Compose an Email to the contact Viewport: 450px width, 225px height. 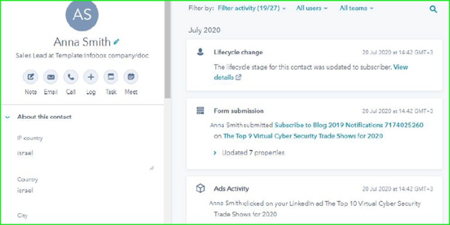coord(50,77)
